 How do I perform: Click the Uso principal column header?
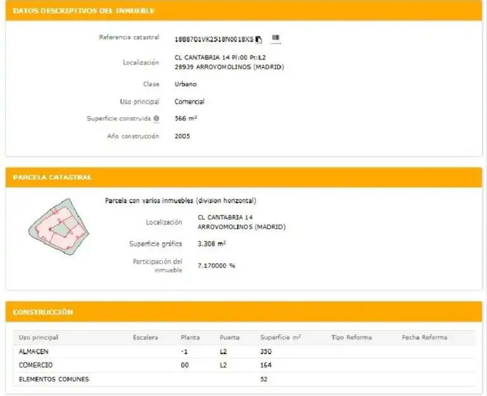[39, 338]
